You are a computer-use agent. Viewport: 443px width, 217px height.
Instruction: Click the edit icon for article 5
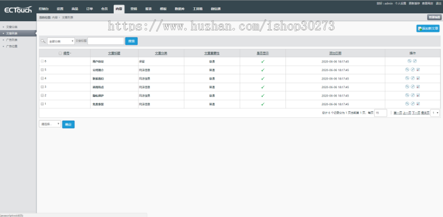coord(413,69)
